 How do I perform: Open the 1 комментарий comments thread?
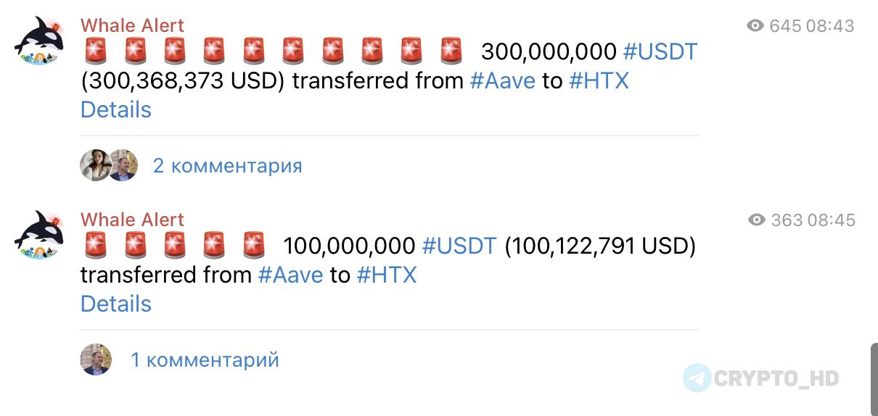tap(205, 360)
